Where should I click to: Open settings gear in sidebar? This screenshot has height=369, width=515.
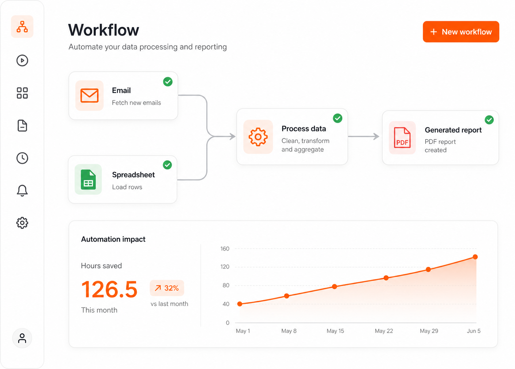[22, 223]
